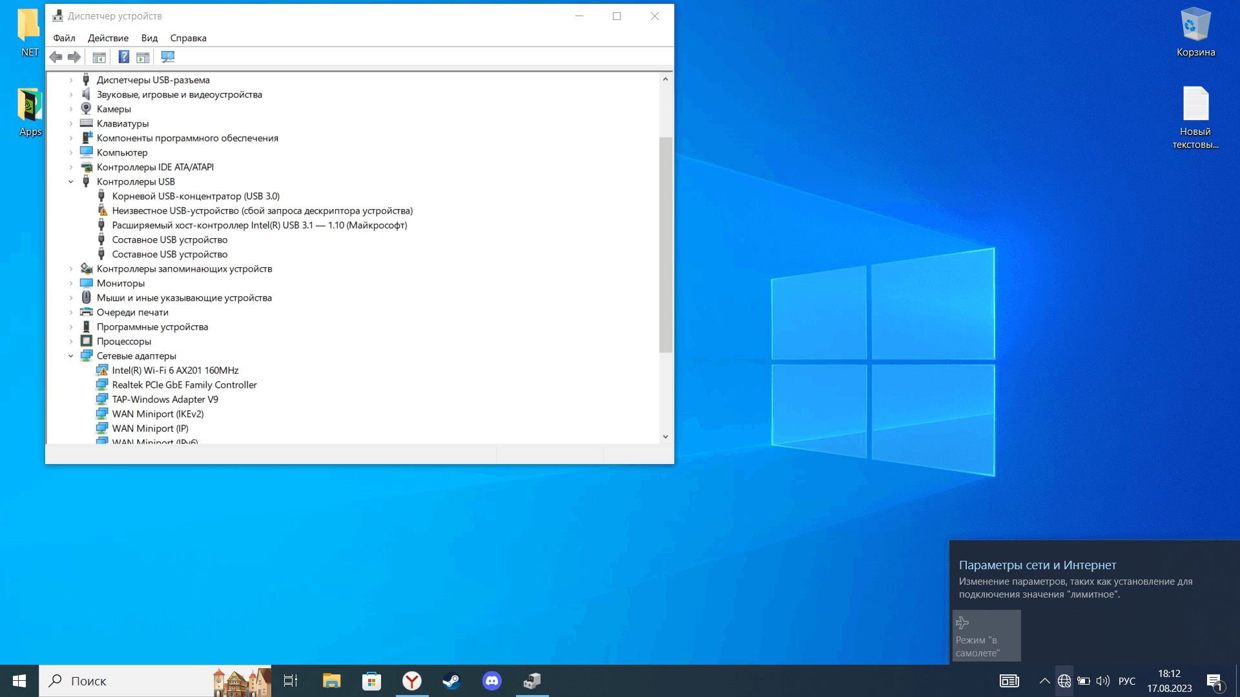Click the Очереди печати printer icon
This screenshot has height=697, width=1240.
[87, 312]
